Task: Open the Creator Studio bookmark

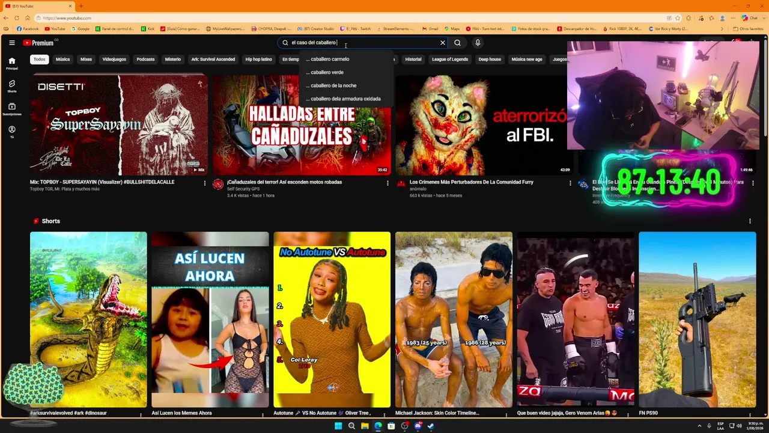Action: tap(315, 29)
